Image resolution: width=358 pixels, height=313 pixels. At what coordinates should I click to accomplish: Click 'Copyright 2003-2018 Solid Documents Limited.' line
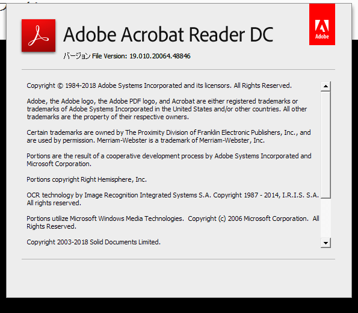point(94,242)
